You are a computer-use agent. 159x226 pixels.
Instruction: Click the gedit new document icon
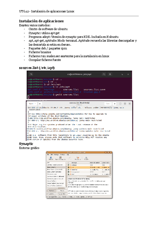[x=40, y=104]
